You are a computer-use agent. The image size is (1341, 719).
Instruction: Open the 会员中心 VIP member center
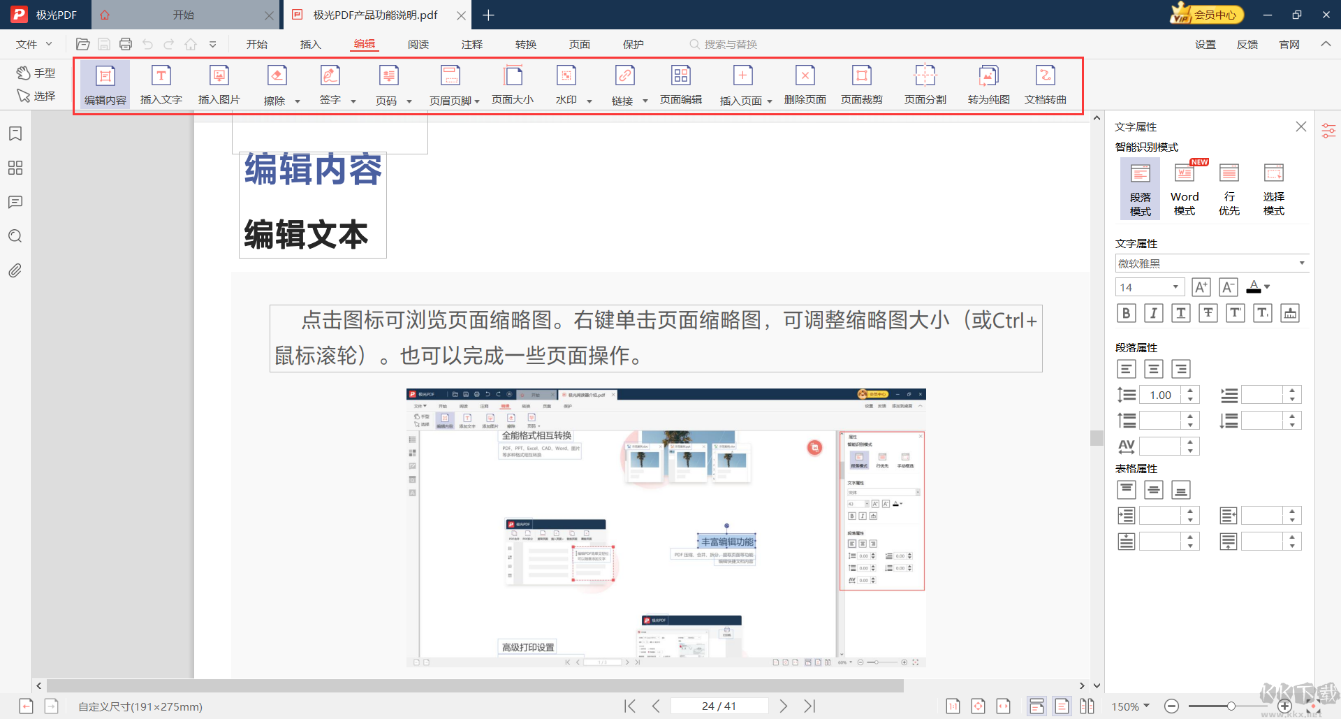click(x=1208, y=14)
